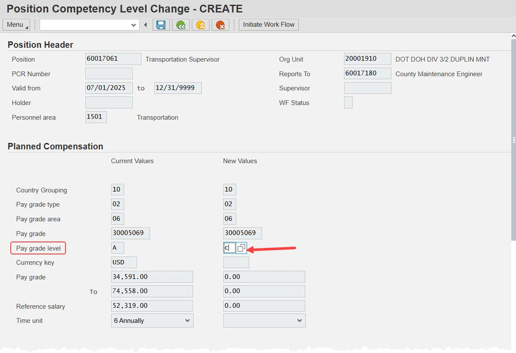516x353 pixels.
Task: Click the WF Status box
Action: [x=348, y=103]
